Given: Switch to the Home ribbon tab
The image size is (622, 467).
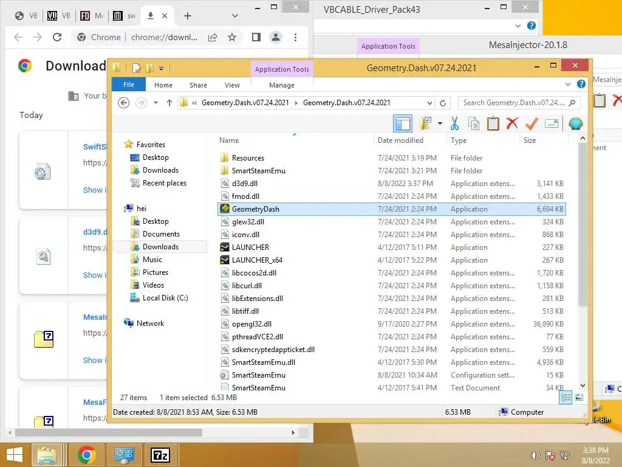Looking at the screenshot, I should (163, 85).
